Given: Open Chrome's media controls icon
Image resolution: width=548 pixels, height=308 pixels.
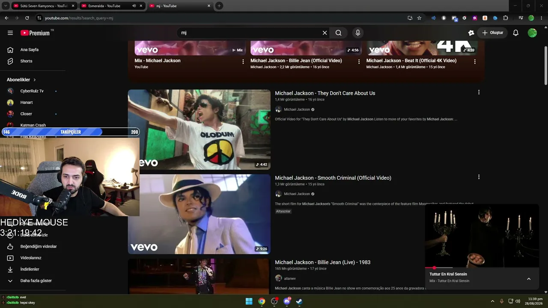Looking at the screenshot, I should [x=521, y=18].
